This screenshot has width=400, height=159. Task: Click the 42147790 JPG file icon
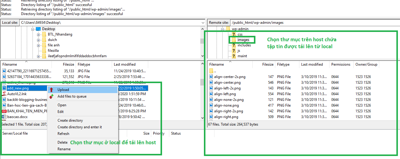(x=4, y=71)
